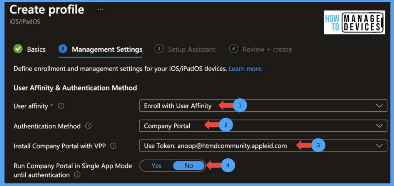Click the Create profile title
Viewport: 394px width, 186px height.
click(47, 10)
